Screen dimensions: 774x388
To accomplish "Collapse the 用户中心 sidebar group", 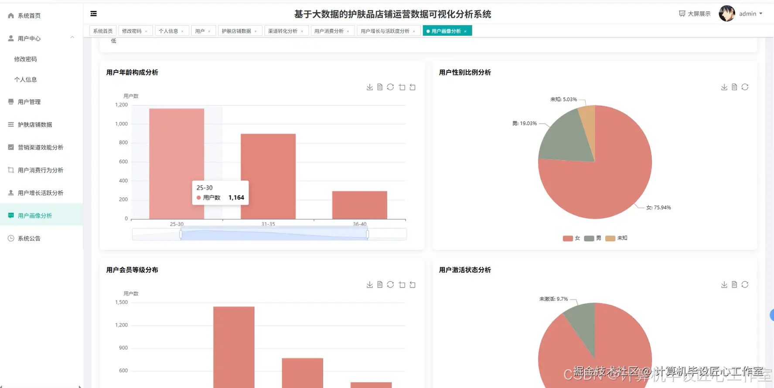I will pyautogui.click(x=41, y=38).
